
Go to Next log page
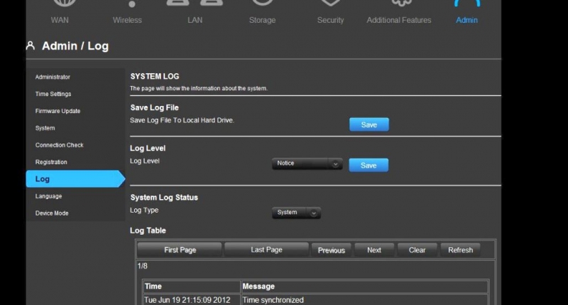point(374,250)
